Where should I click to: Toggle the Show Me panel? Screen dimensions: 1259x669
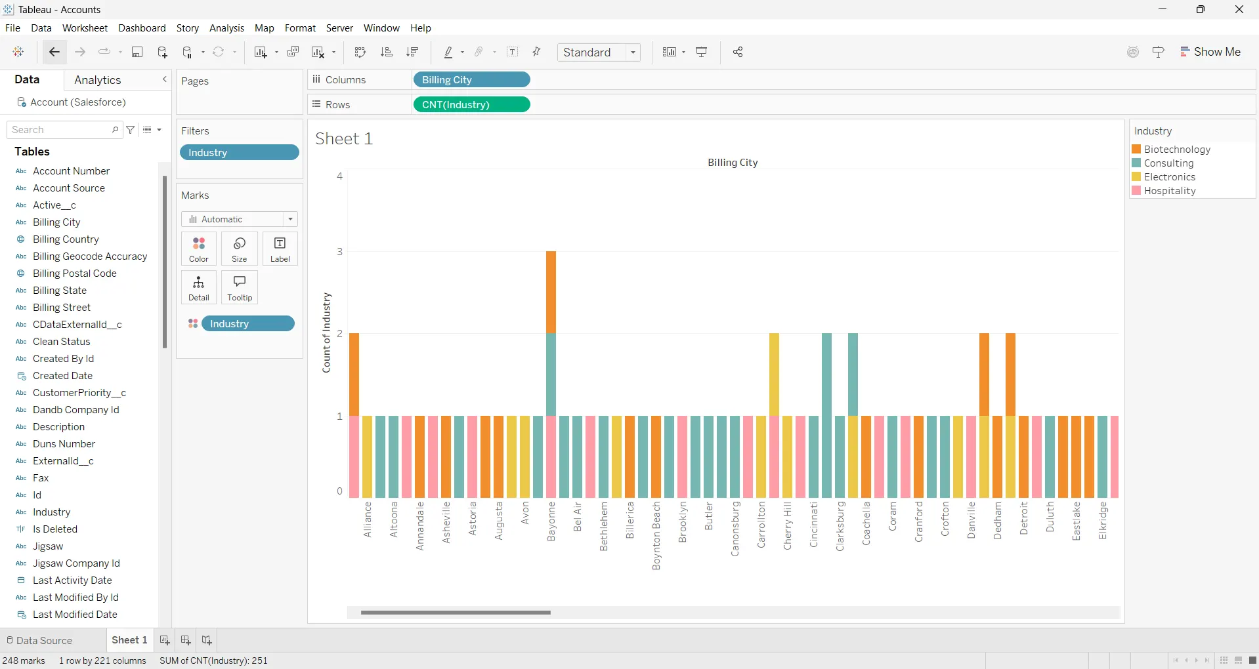click(x=1210, y=52)
